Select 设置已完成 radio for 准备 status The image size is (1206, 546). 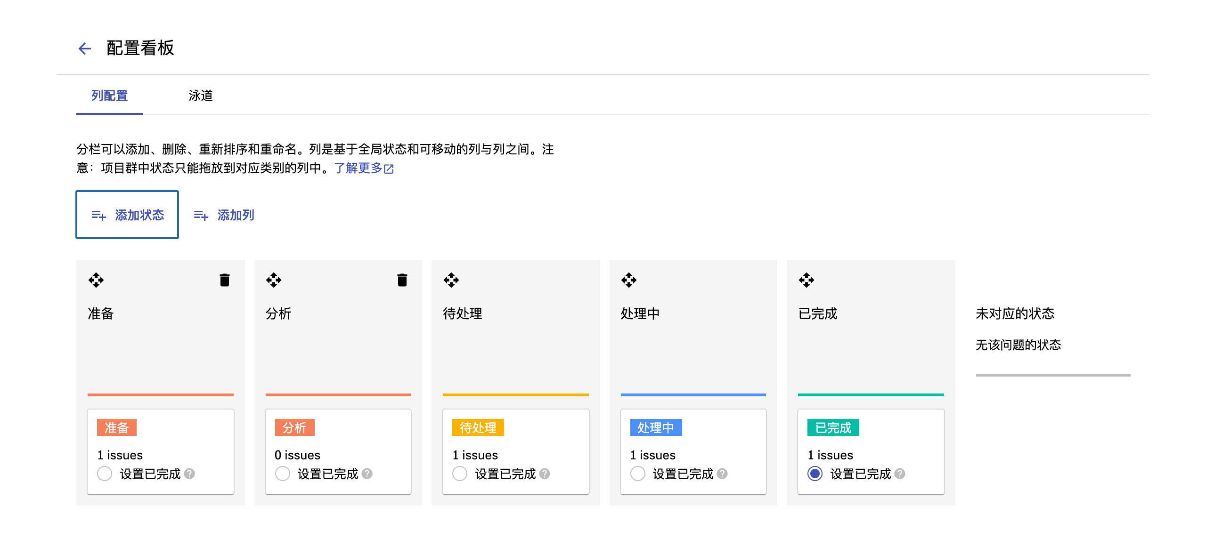105,474
